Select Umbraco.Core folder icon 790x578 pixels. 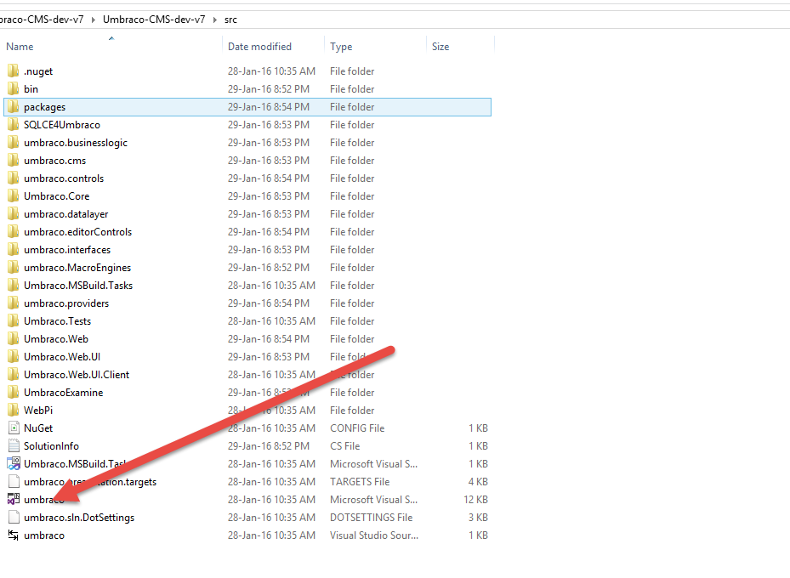(14, 196)
